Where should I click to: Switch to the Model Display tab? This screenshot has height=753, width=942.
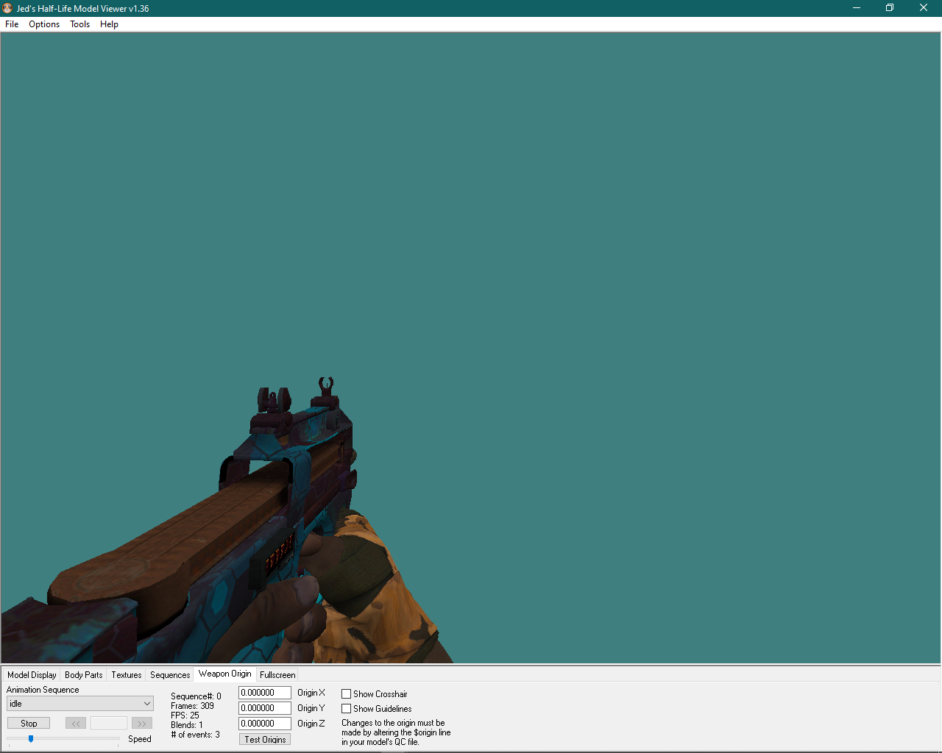pyautogui.click(x=32, y=675)
